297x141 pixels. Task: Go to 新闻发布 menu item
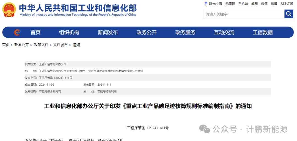click(108, 32)
